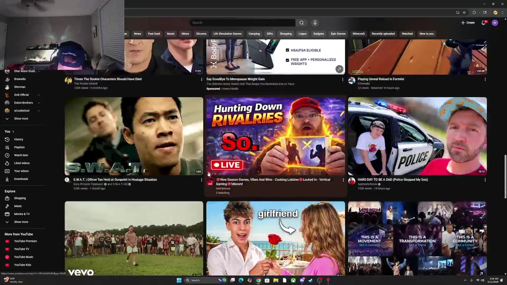The width and height of the screenshot is (507, 285).
Task: Open YouTube TV in sidebar
Action: pyautogui.click(x=21, y=249)
